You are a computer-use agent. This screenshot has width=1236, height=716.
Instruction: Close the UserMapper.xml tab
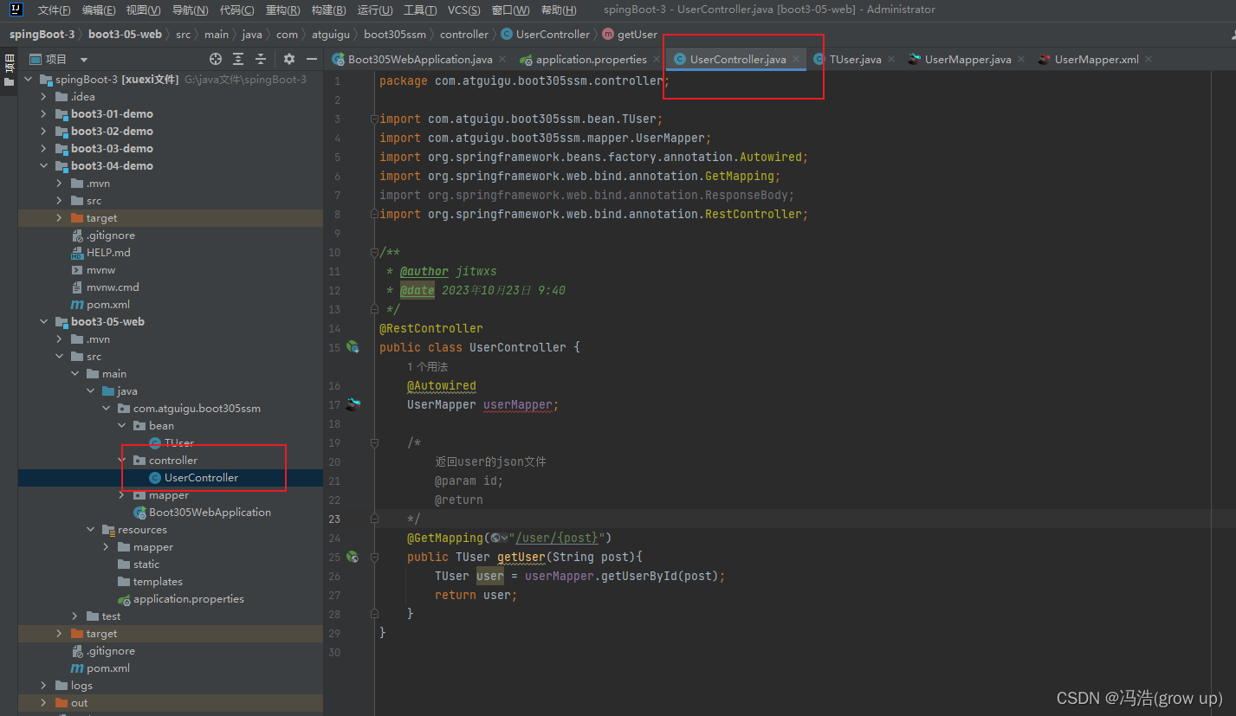pyautogui.click(x=1149, y=60)
